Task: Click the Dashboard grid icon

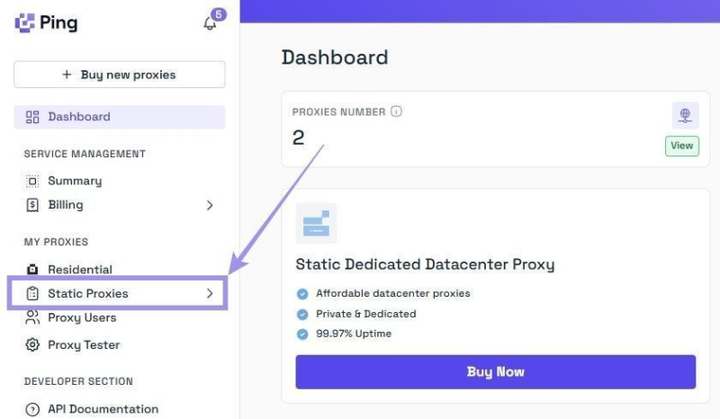Action: pos(32,117)
